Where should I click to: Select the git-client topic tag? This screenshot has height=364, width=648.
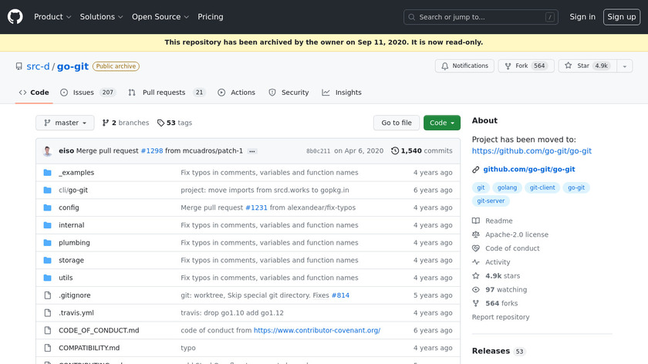click(542, 187)
